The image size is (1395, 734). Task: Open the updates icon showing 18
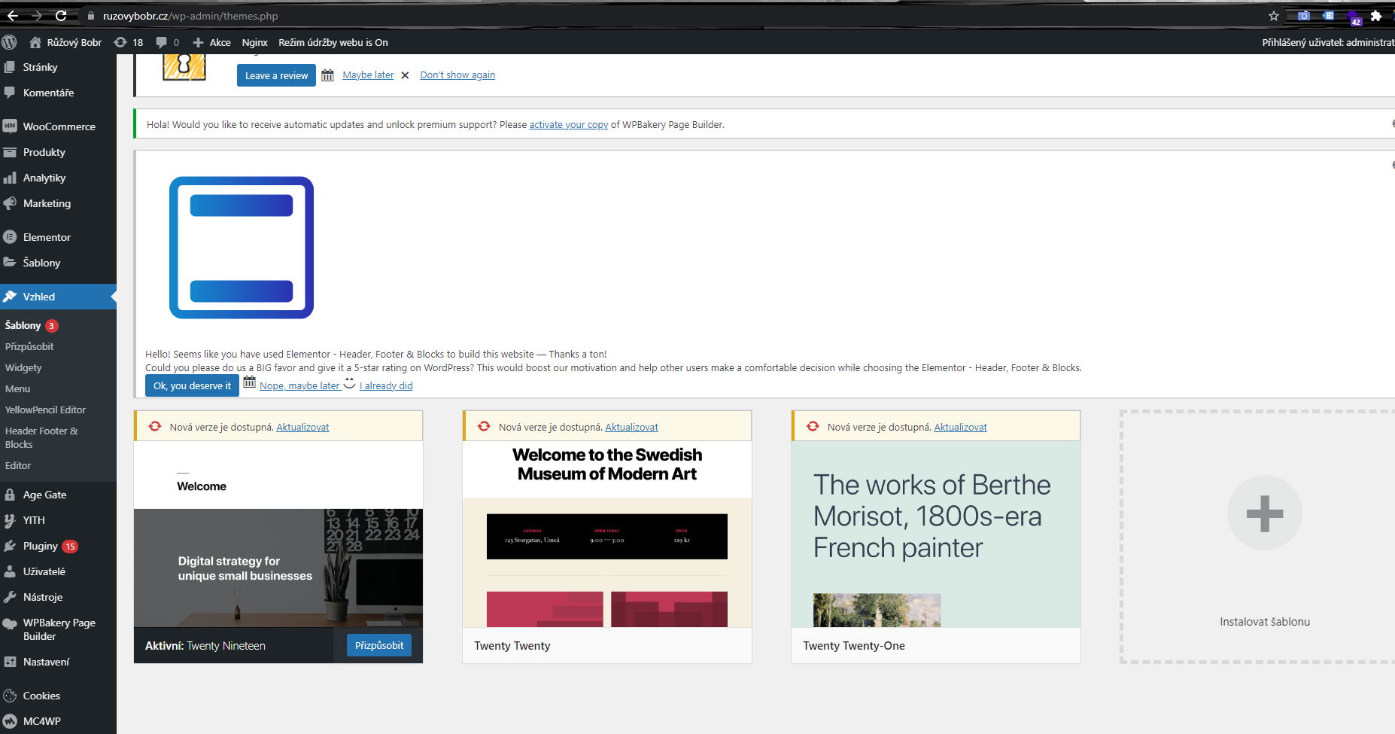[120, 42]
